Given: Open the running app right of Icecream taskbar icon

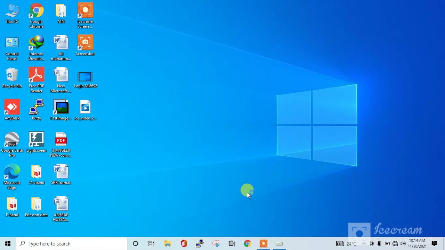Looking at the screenshot, I should point(279,244).
